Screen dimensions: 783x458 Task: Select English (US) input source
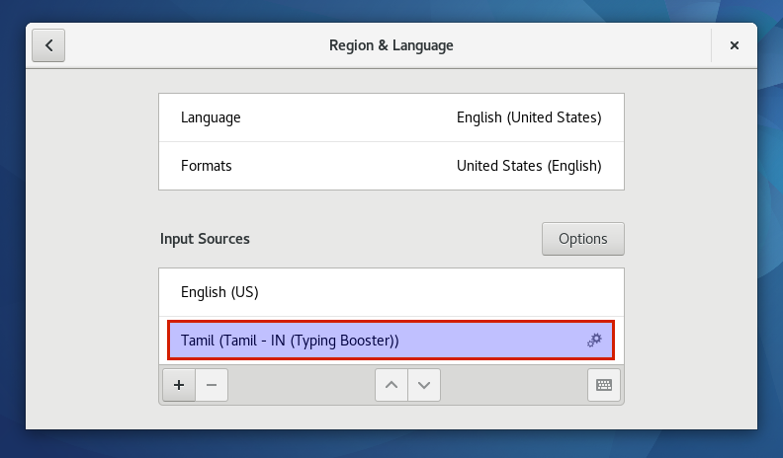pyautogui.click(x=391, y=292)
